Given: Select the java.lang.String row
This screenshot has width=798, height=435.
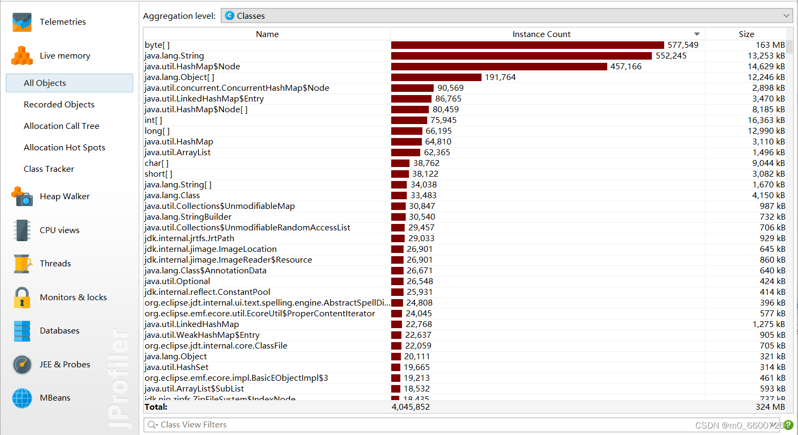Looking at the screenshot, I should tap(465, 56).
